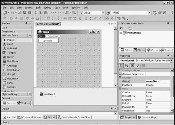Open the Project menu

tap(29, 7)
